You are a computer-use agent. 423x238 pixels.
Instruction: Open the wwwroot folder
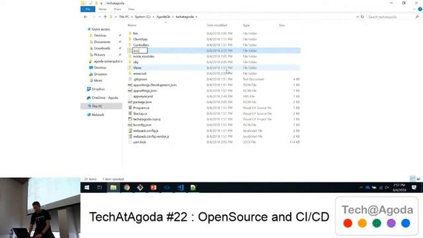139,73
